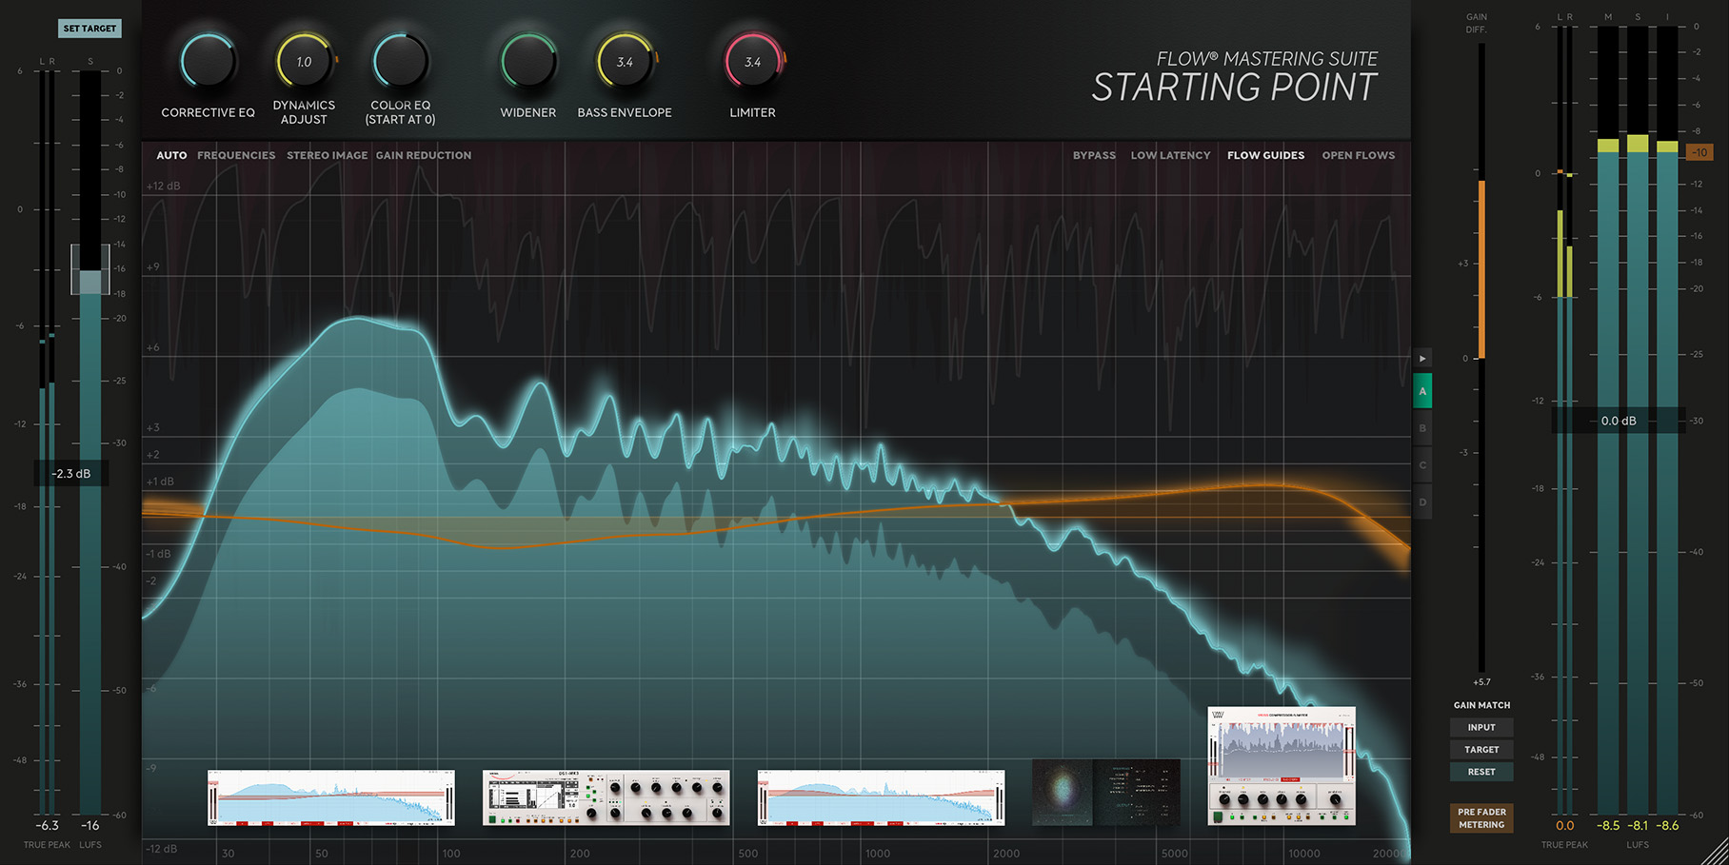Open the Gain Reduction view
1729x865 pixels.
[424, 155]
